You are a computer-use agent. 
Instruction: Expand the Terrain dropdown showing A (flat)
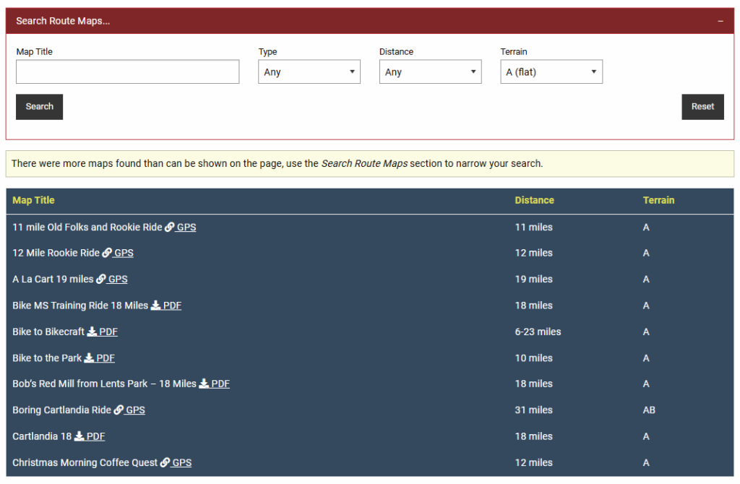pyautogui.click(x=551, y=72)
